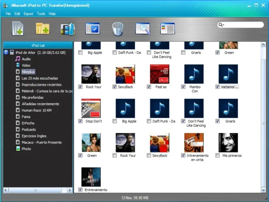
Task: Uncheck the metamor... checkbox
Action: pos(218,87)
